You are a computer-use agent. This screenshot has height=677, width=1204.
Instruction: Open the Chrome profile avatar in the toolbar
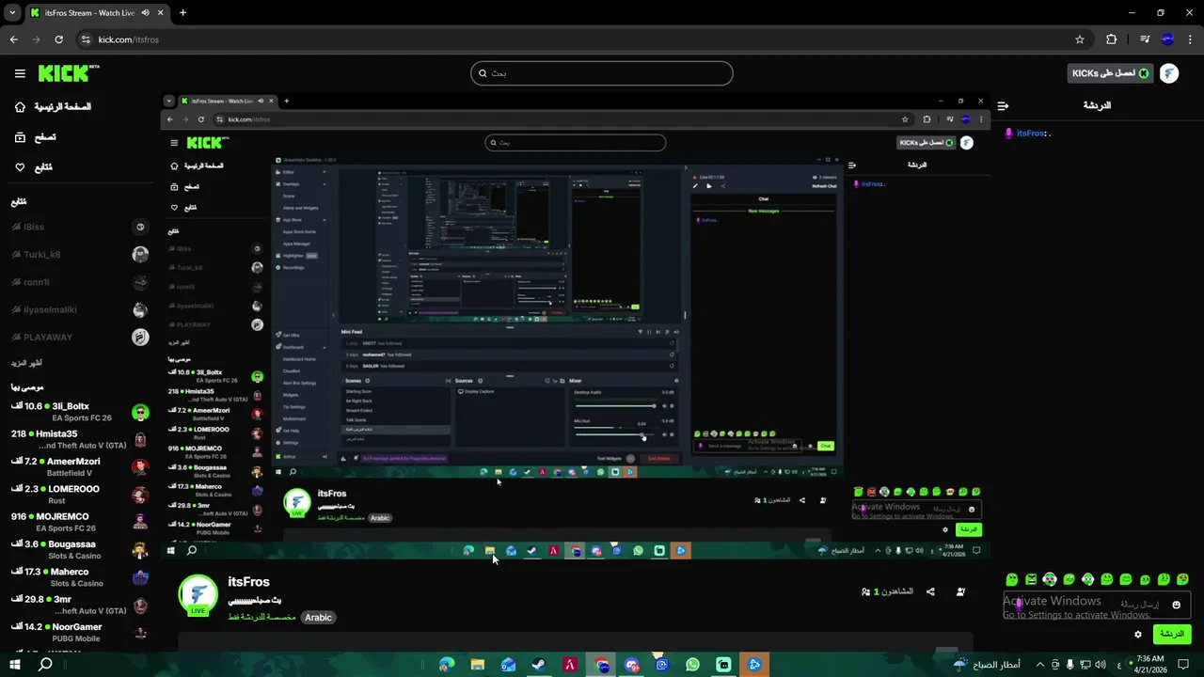(x=1167, y=39)
